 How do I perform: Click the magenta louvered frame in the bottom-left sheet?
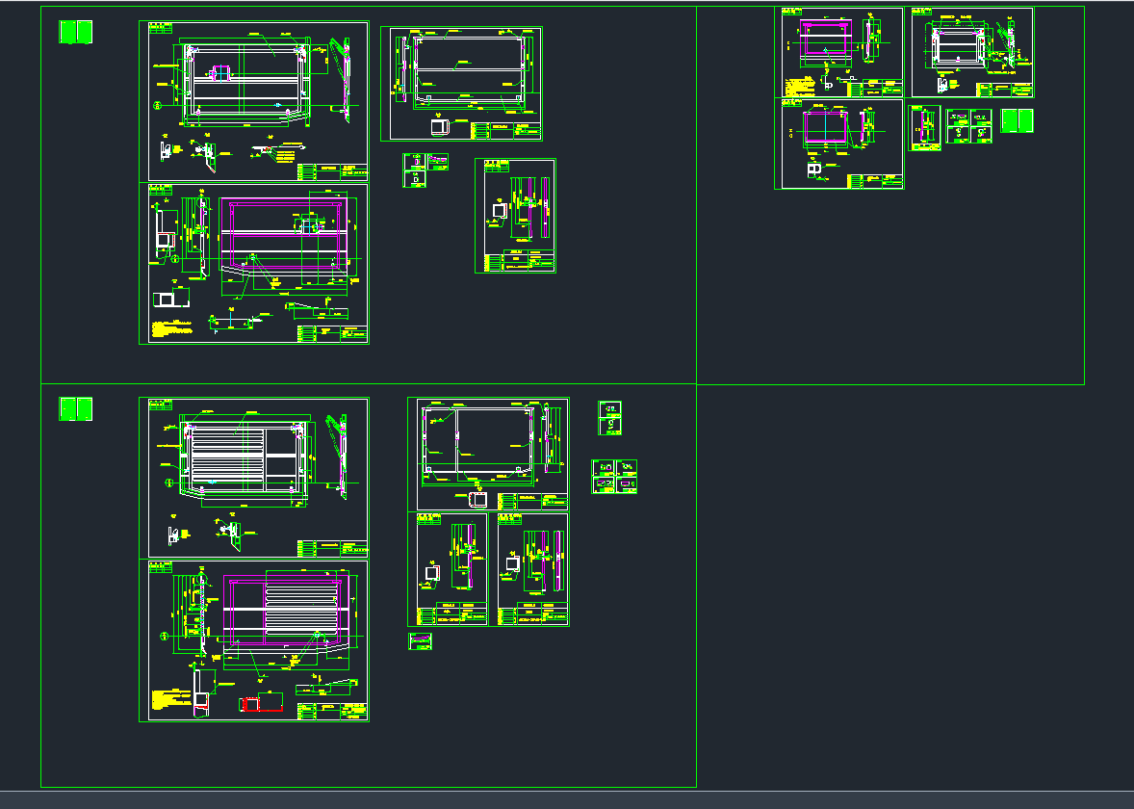(x=283, y=607)
